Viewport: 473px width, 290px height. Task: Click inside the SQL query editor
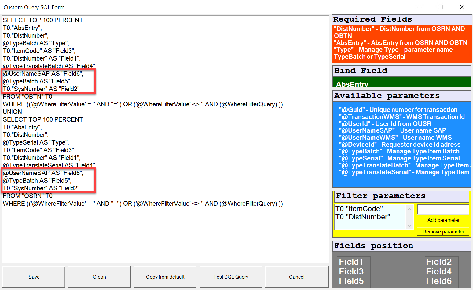(165, 138)
